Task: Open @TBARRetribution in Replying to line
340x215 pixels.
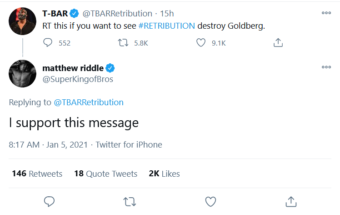Action: (x=89, y=102)
